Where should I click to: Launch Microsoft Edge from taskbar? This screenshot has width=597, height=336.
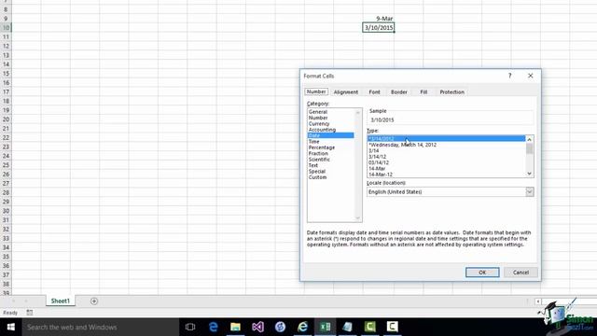(x=214, y=327)
